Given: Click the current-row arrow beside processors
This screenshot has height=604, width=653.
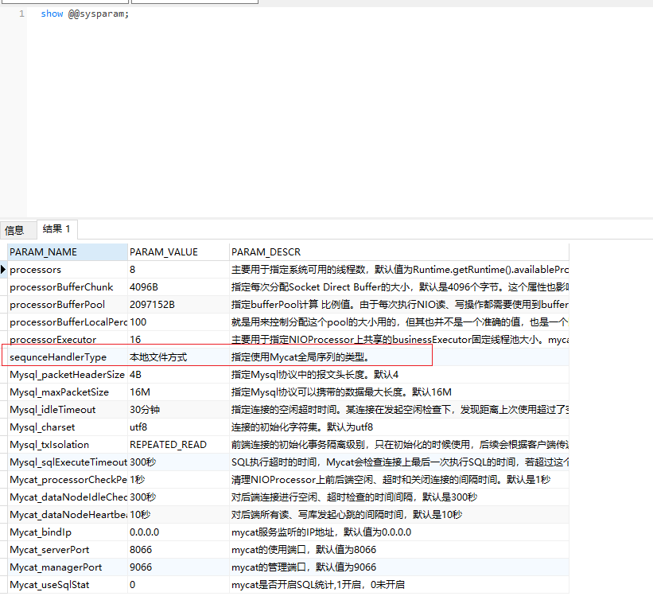Looking at the screenshot, I should (x=4, y=270).
